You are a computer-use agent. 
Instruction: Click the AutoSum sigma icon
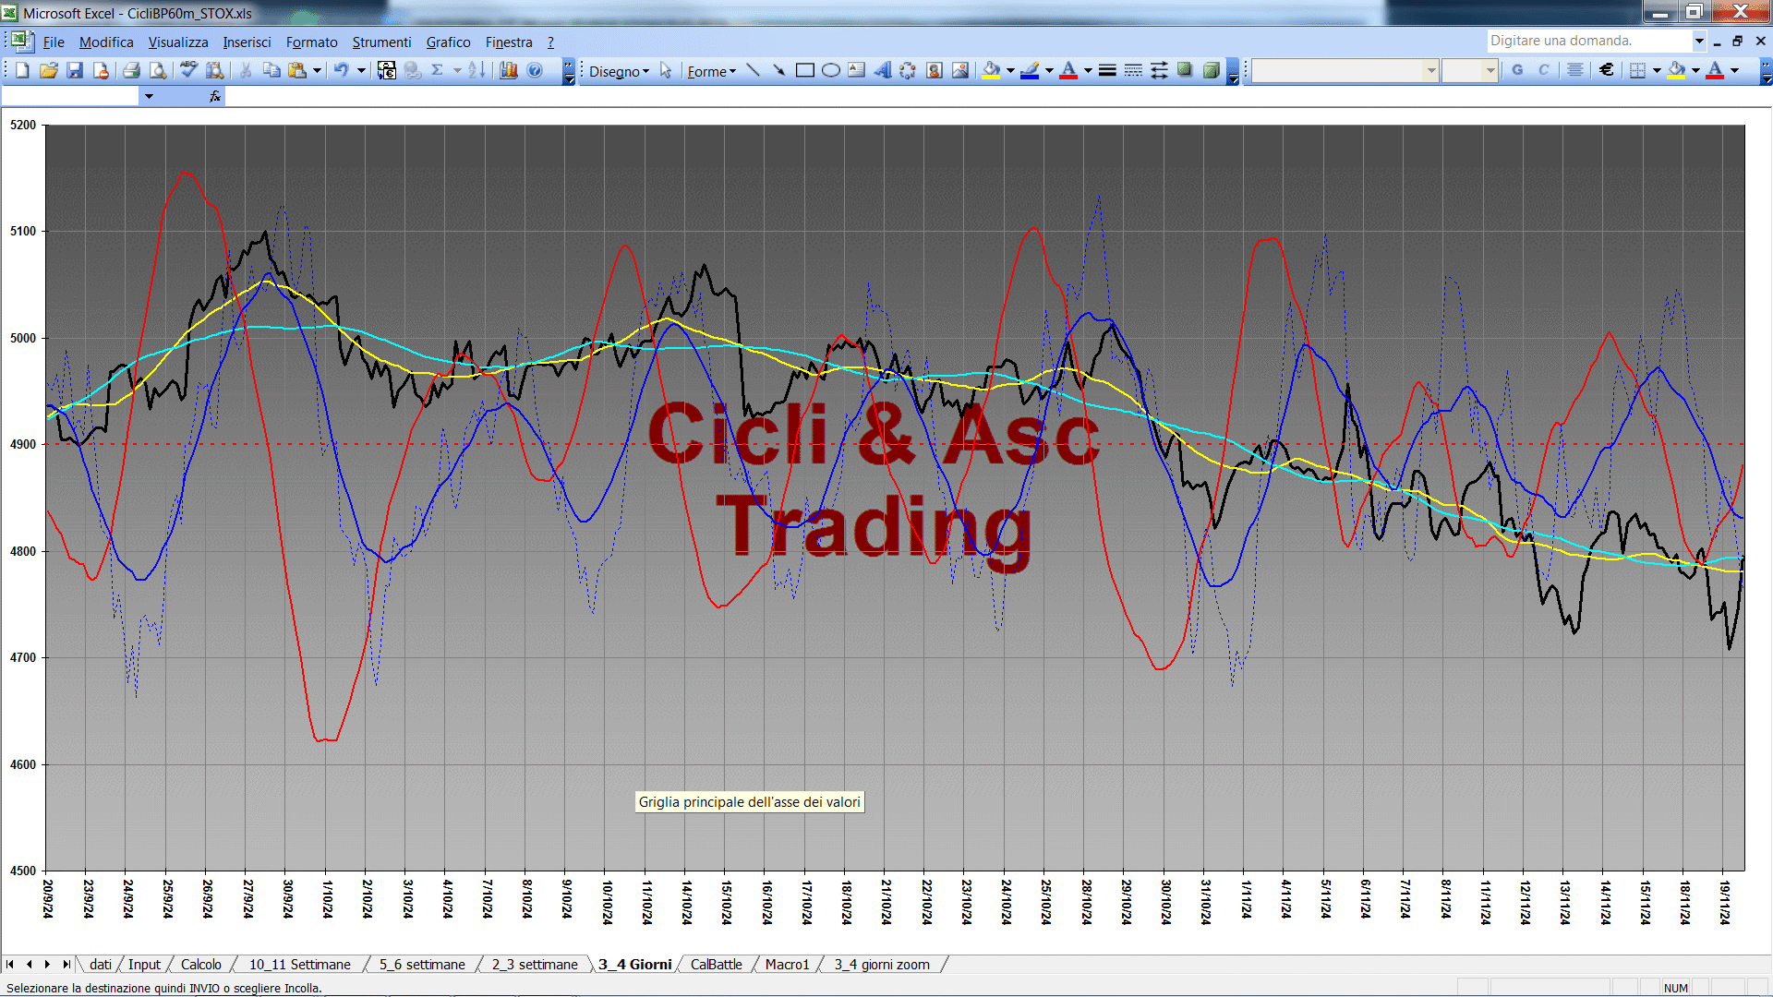(438, 70)
